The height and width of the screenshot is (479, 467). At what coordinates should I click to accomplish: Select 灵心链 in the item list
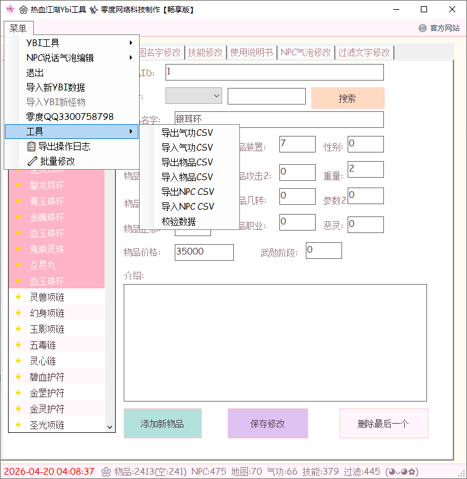point(57,361)
